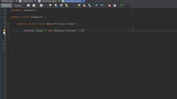This screenshot has height=99, width=177.
Task: Click the highlighted 'input' variable name
Action: click(39, 31)
